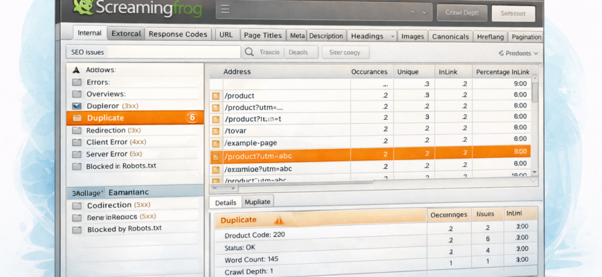Click the magnifier search icon
The height and width of the screenshot is (277, 602).
249,52
